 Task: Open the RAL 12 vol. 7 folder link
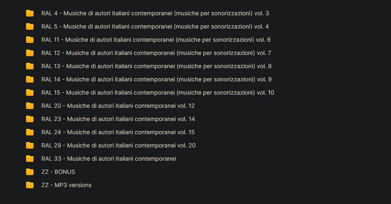156,53
